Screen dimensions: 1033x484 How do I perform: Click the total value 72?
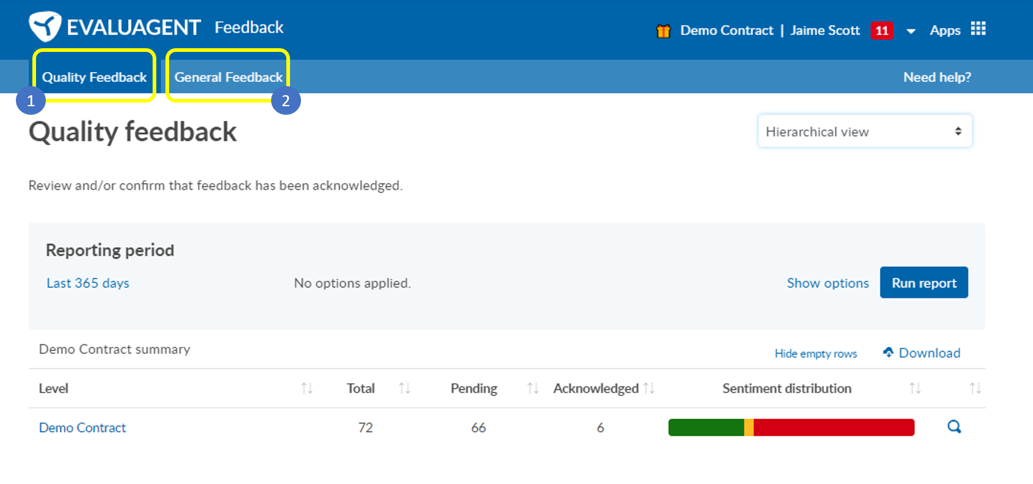[366, 428]
